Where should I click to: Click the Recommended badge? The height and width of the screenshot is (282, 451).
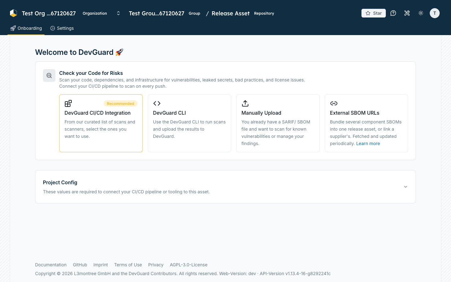tap(121, 104)
